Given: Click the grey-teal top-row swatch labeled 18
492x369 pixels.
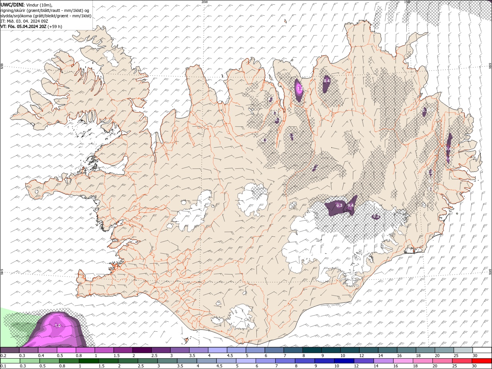Looking at the screenshot, I should click(x=426, y=350).
